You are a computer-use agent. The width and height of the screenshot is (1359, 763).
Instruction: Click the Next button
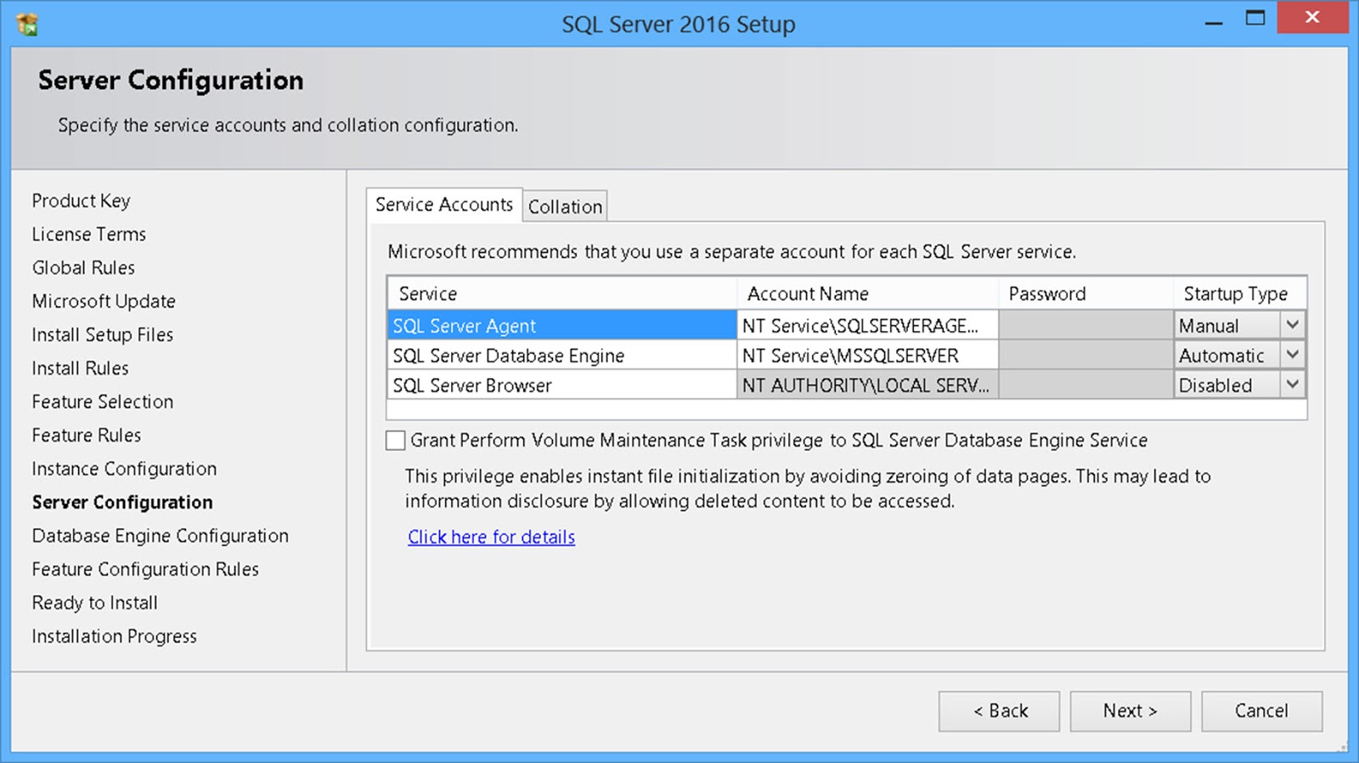coord(1130,711)
